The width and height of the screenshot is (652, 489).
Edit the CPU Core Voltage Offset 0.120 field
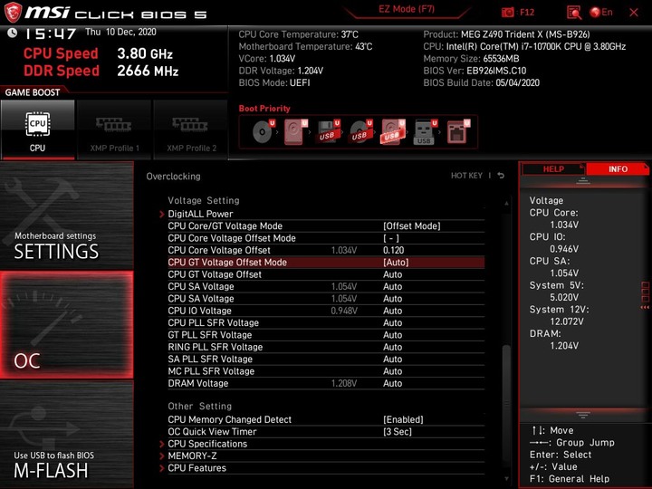pos(393,250)
